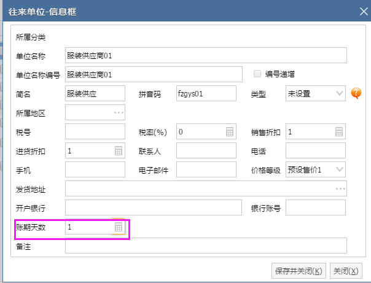This screenshot has width=371, height=283.
Task: Click the 银行账号 input field
Action: click(315, 207)
